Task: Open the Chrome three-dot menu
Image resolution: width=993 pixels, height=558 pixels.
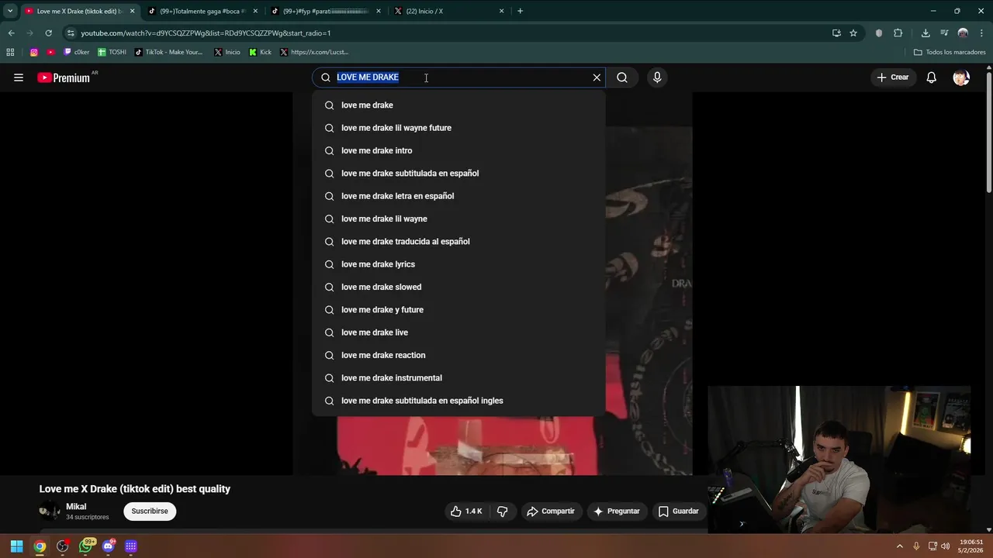Action: pyautogui.click(x=981, y=33)
